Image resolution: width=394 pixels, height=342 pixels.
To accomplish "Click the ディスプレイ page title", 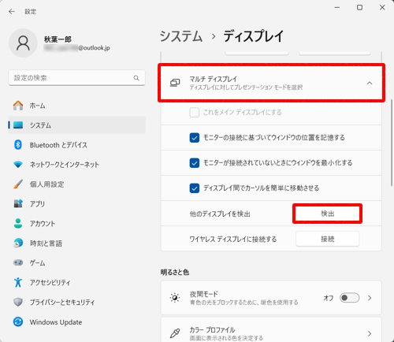I will click(254, 36).
